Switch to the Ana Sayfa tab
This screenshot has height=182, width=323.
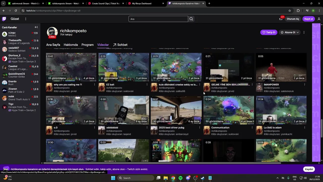[x=53, y=45]
